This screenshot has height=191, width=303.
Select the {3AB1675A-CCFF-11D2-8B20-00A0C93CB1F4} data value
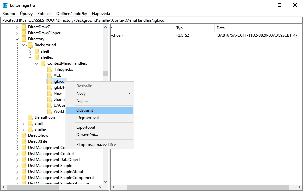[256, 35]
